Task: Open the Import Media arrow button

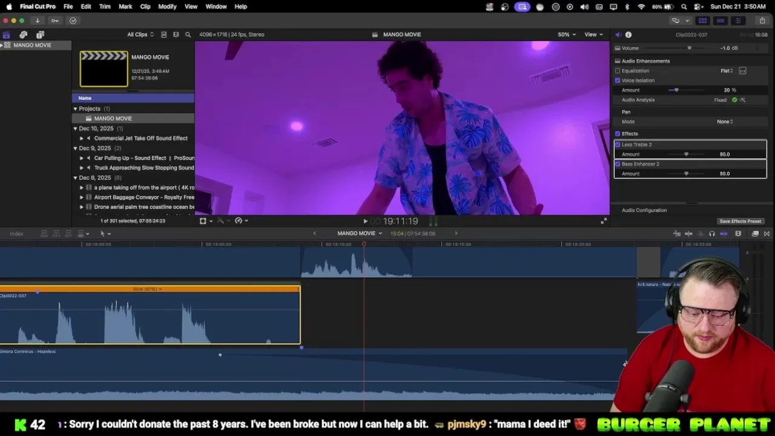Action: [x=37, y=21]
